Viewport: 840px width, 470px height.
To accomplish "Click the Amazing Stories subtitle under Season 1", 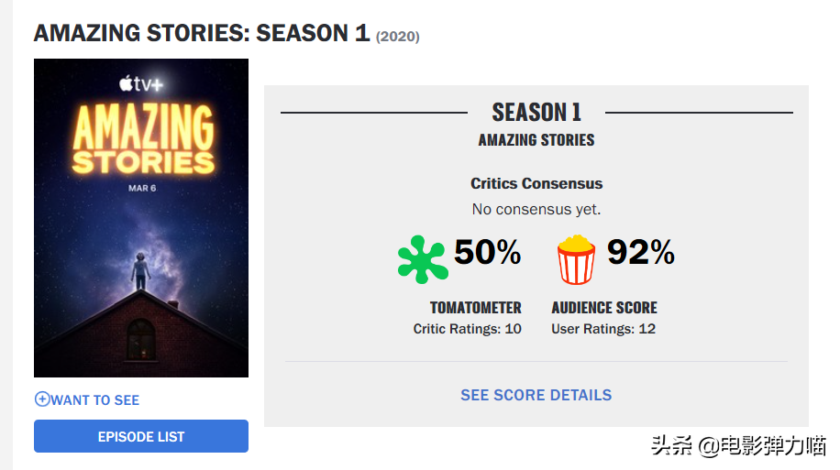I will tap(536, 140).
